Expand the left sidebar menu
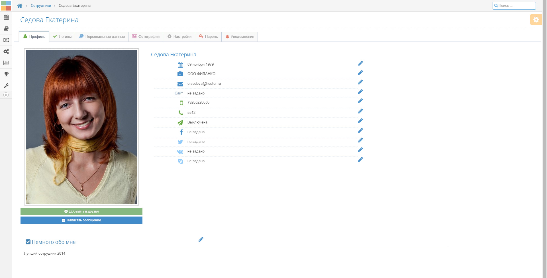Image resolution: width=547 pixels, height=278 pixels. (x=6, y=95)
